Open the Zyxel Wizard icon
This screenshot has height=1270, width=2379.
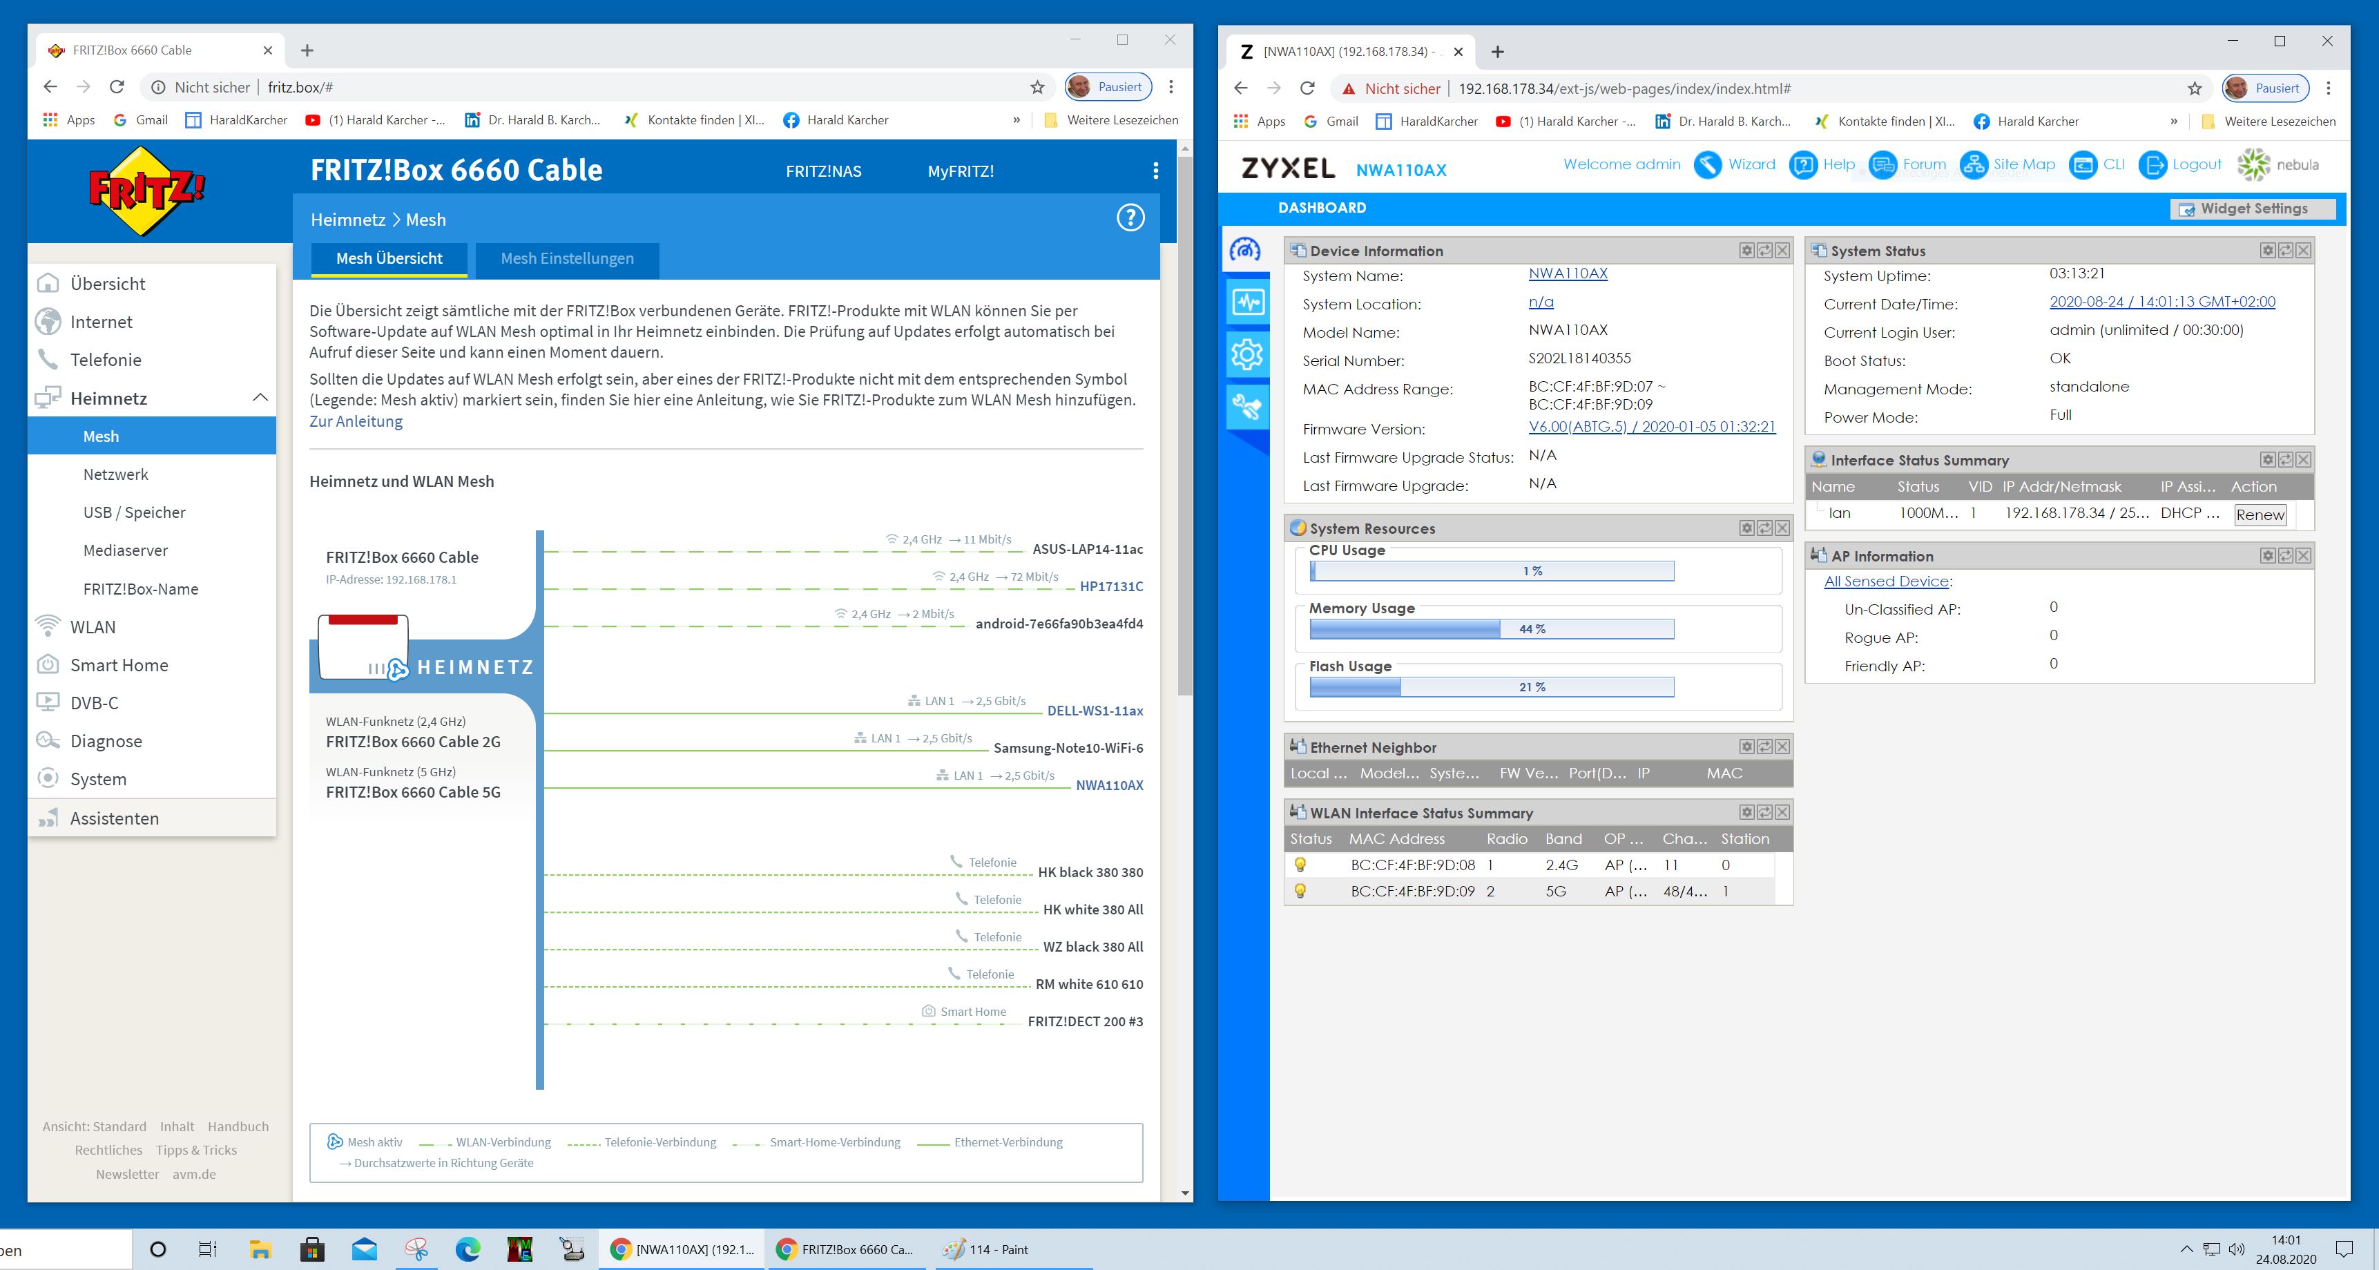click(x=1706, y=165)
